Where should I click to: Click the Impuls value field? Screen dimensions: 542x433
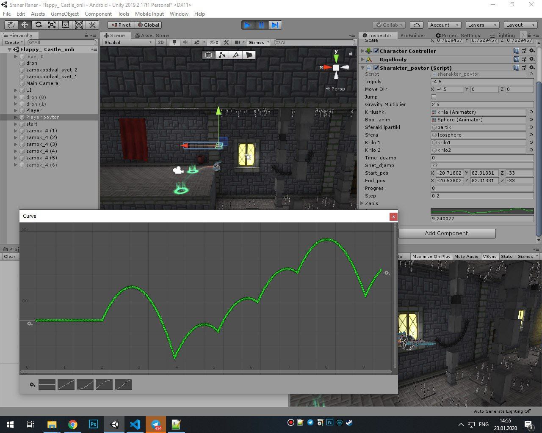[x=482, y=82]
